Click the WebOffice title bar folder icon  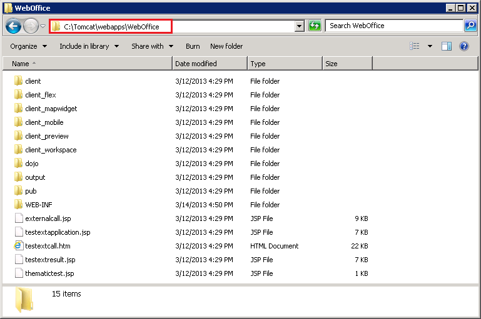pyautogui.click(x=8, y=8)
